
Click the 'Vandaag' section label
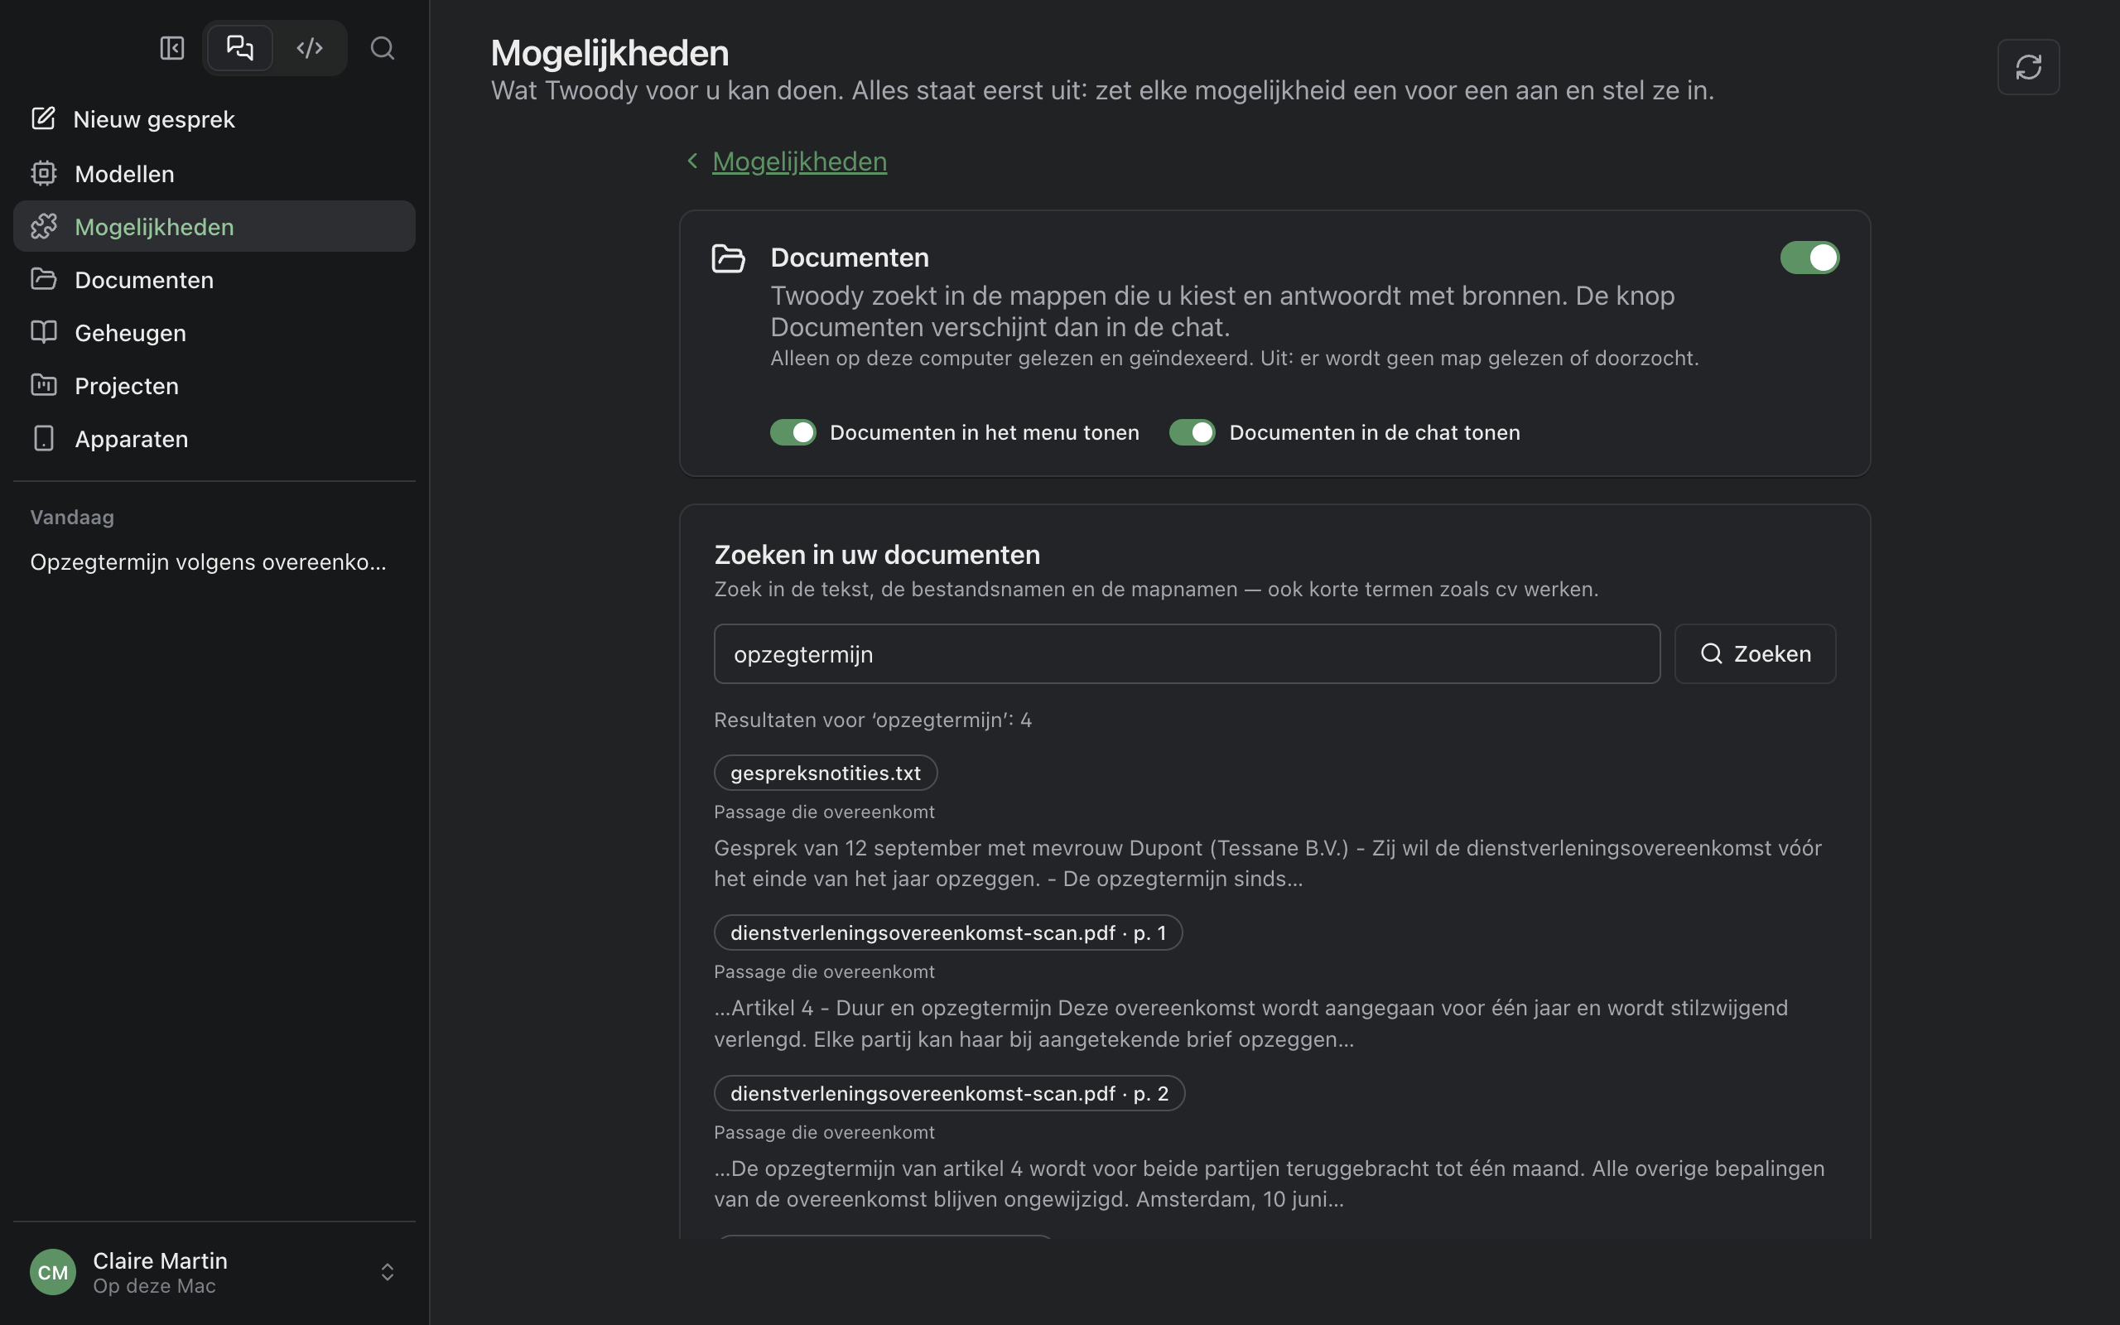72,517
